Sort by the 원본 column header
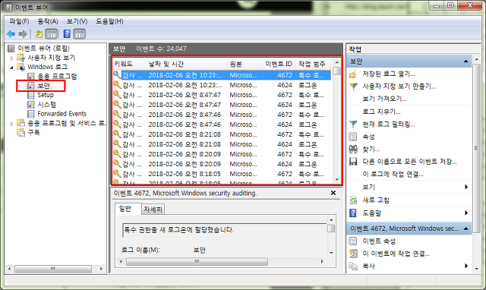 pos(244,64)
